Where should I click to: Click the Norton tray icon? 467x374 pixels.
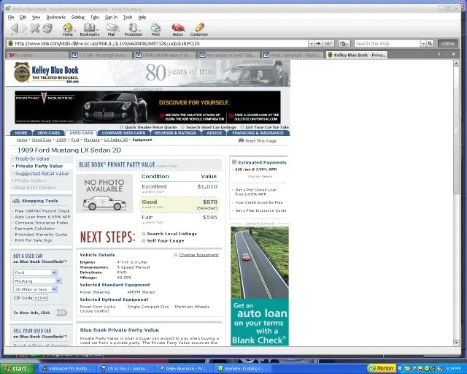(x=382, y=368)
